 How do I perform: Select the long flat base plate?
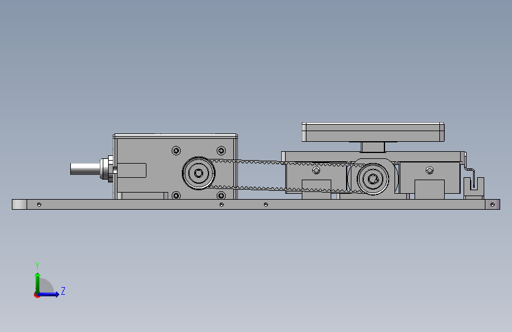click(256, 204)
